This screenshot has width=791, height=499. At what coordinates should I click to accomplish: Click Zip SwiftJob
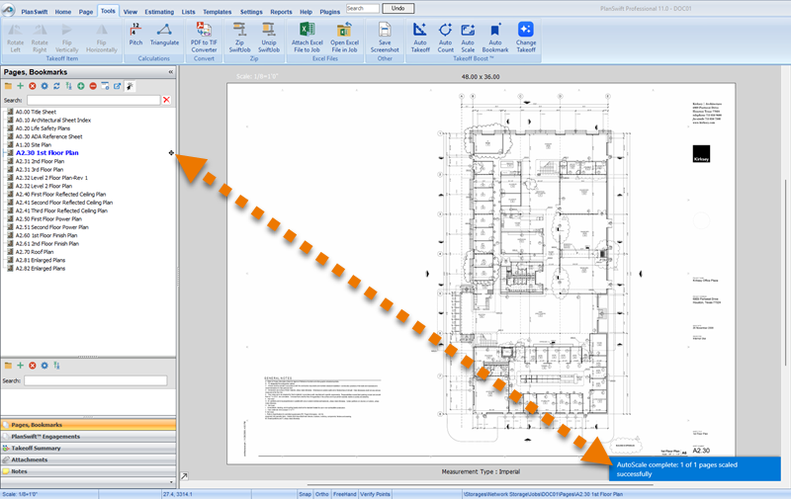pos(239,39)
